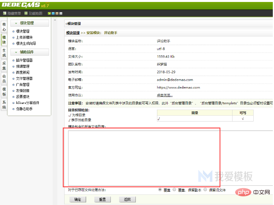Open 插件管理器 in the sidebar

click(24, 60)
